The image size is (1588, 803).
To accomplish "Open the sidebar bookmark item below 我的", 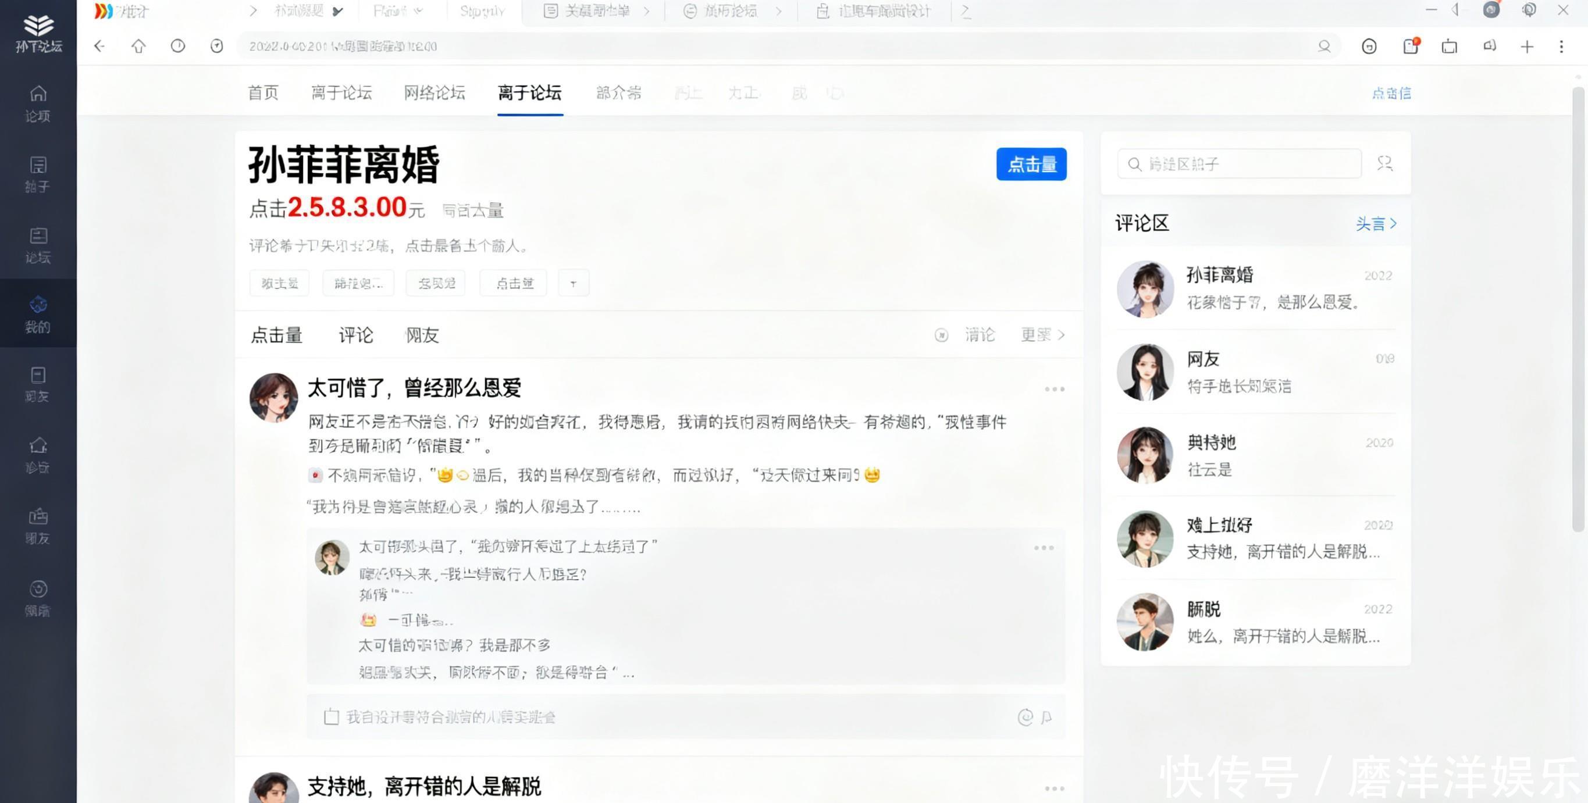I will [x=38, y=384].
